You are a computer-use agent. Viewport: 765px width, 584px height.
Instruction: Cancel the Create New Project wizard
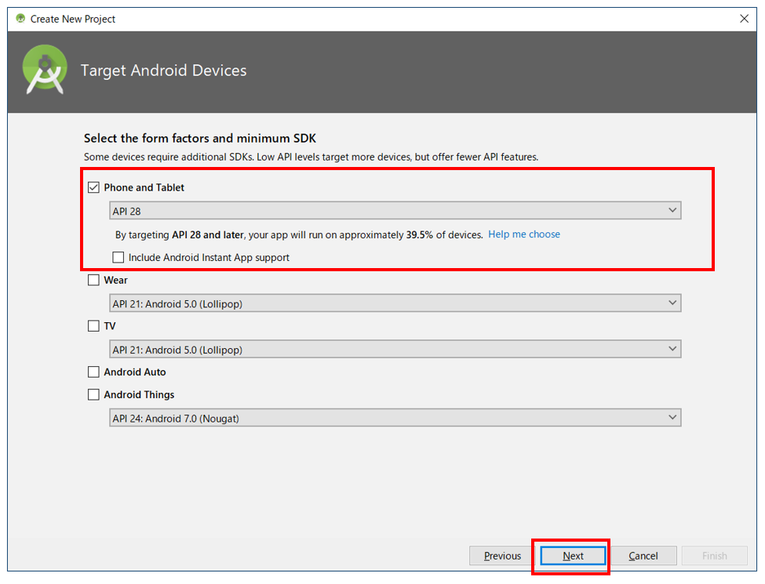pos(643,556)
